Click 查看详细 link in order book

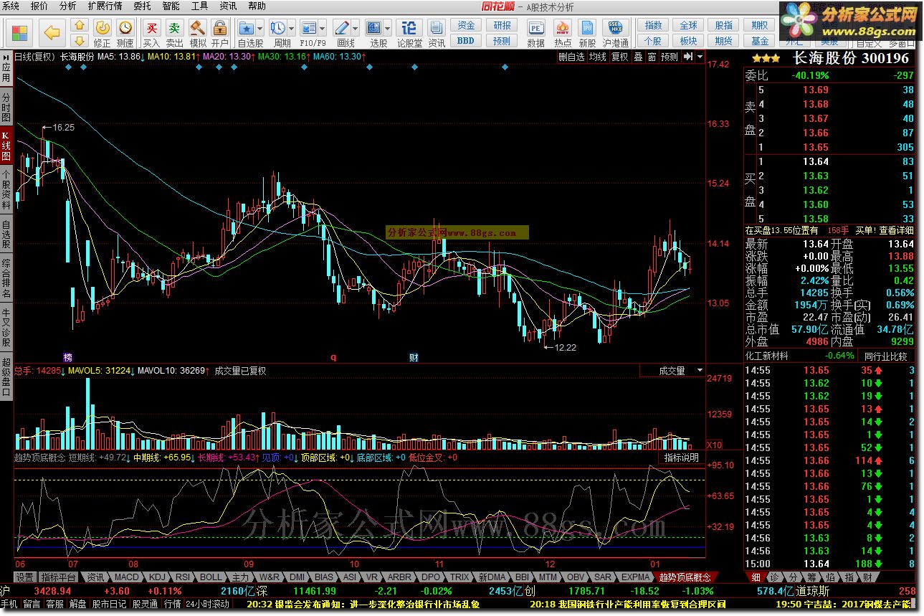[896, 230]
